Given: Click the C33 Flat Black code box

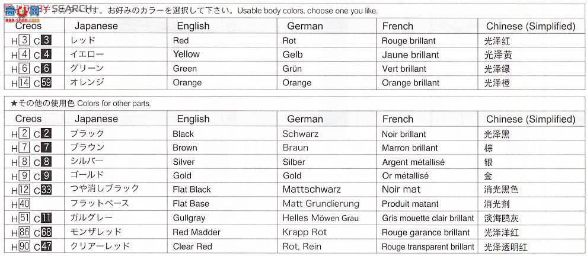Looking at the screenshot, I should click(46, 190).
